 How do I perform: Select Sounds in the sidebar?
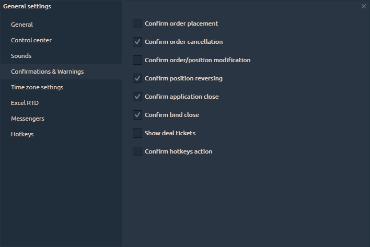pyautogui.click(x=21, y=56)
